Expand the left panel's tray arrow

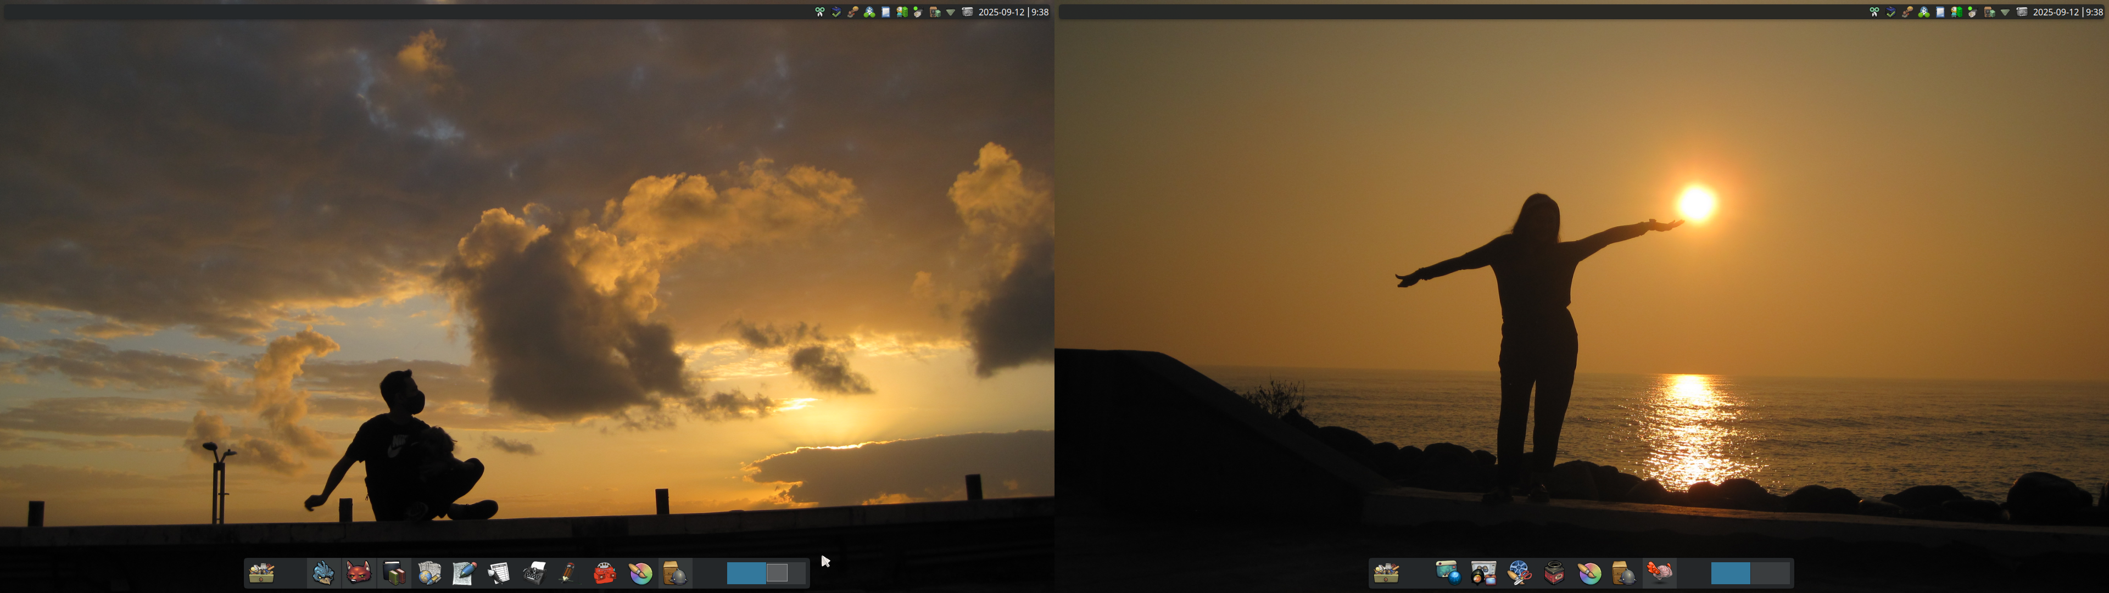(x=951, y=12)
